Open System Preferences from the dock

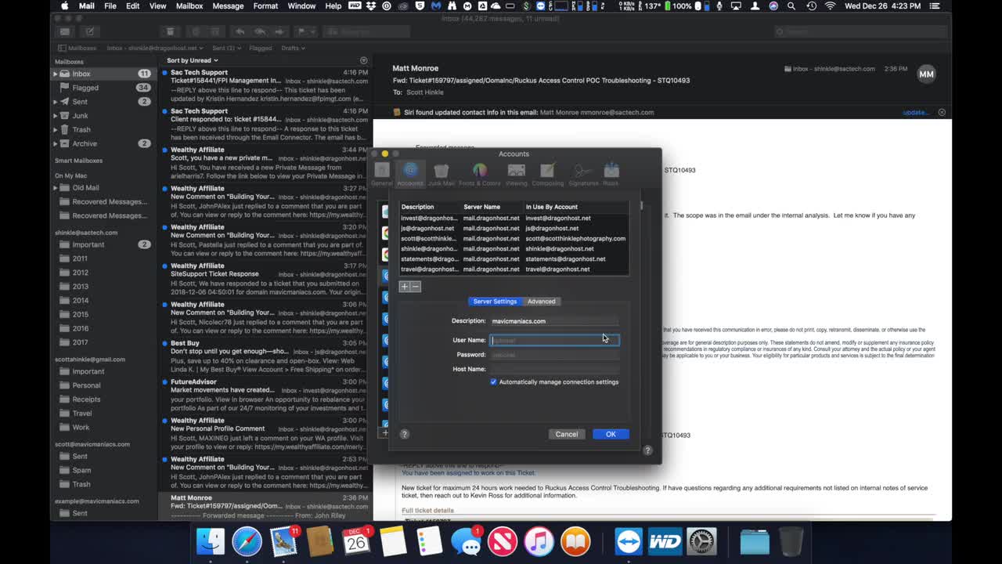[701, 541]
